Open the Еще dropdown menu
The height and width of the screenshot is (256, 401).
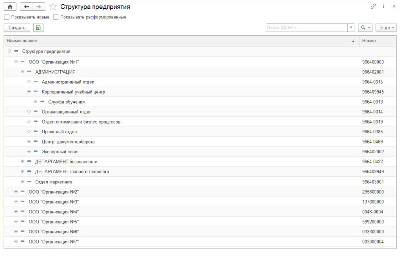click(x=386, y=28)
